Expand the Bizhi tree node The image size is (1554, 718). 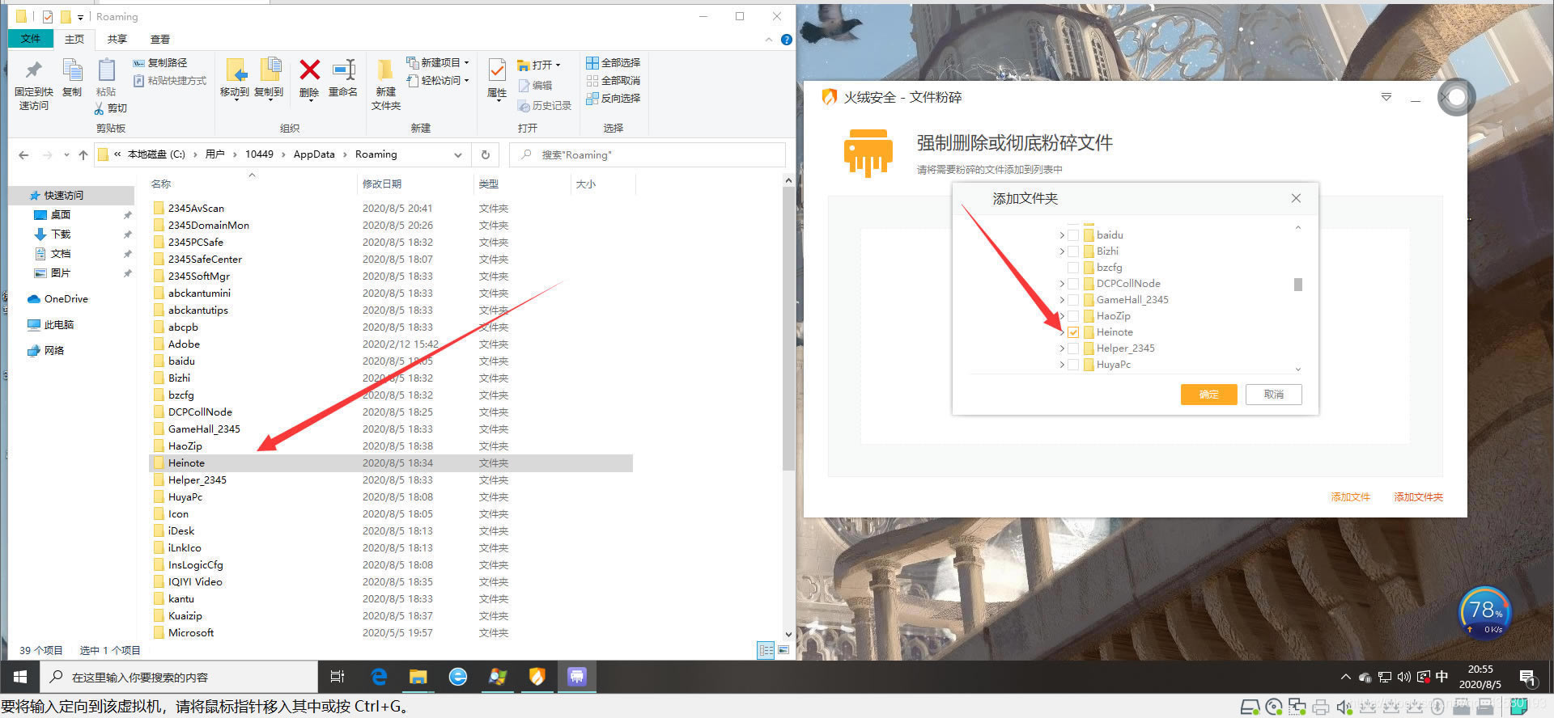[1062, 251]
